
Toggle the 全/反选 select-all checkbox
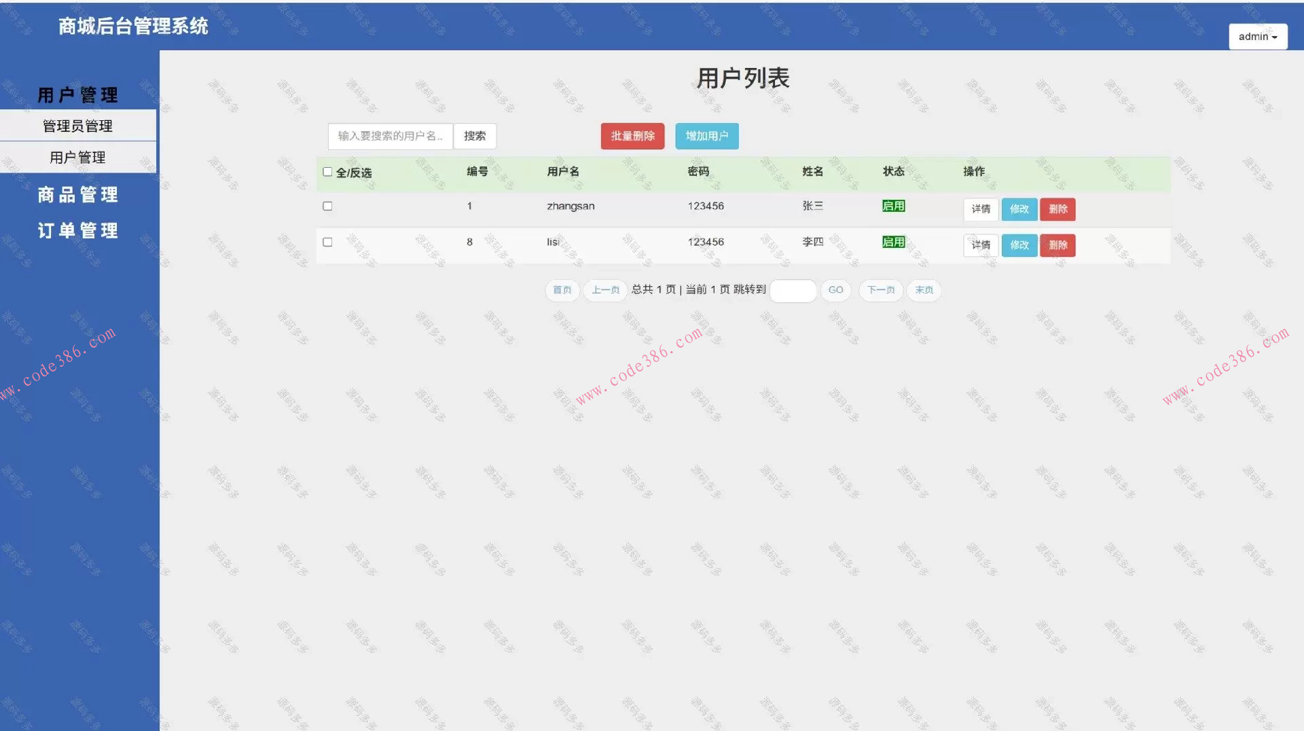pyautogui.click(x=327, y=172)
